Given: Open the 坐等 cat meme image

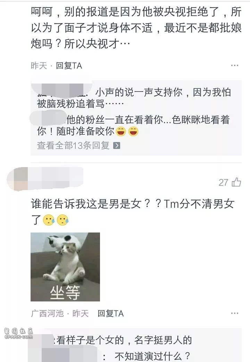Looking at the screenshot, I should pos(65,267).
